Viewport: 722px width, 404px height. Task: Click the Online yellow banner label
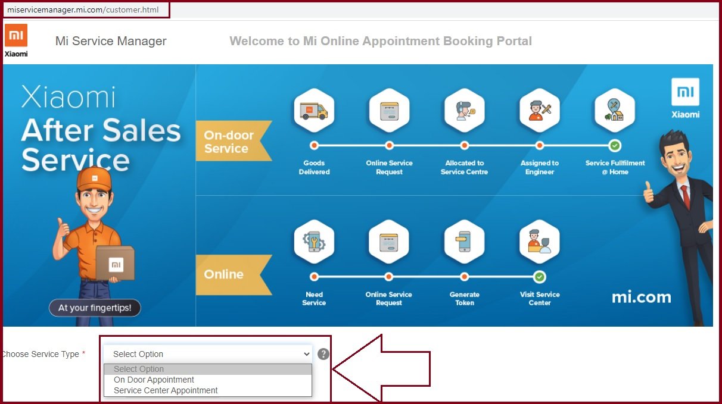click(224, 274)
